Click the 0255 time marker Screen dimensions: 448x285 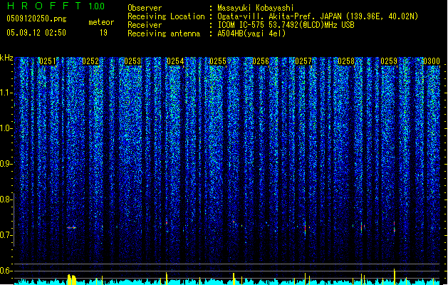coord(218,61)
